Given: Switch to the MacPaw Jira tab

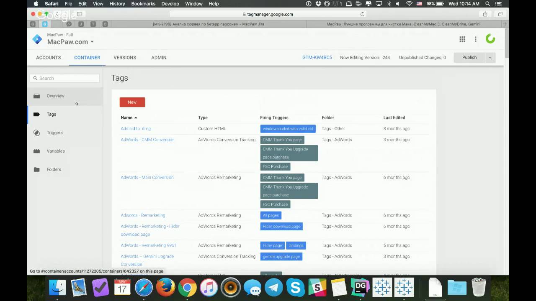Looking at the screenshot, I should (x=208, y=24).
